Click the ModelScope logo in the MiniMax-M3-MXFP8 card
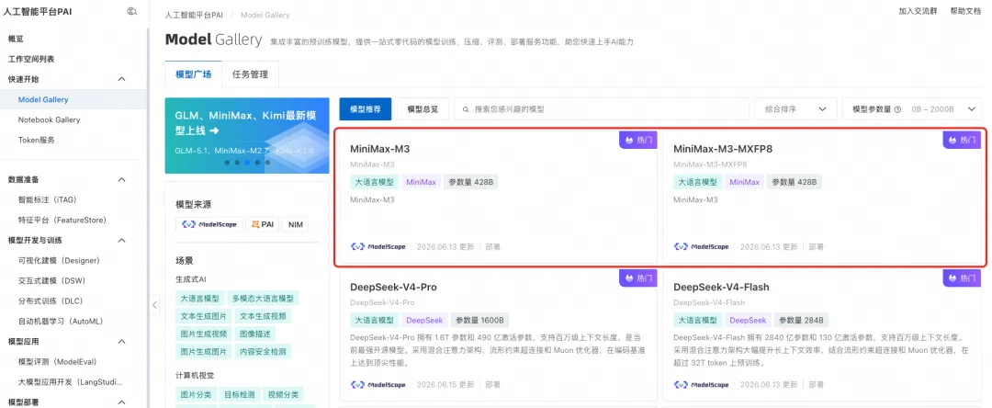 pyautogui.click(x=701, y=246)
